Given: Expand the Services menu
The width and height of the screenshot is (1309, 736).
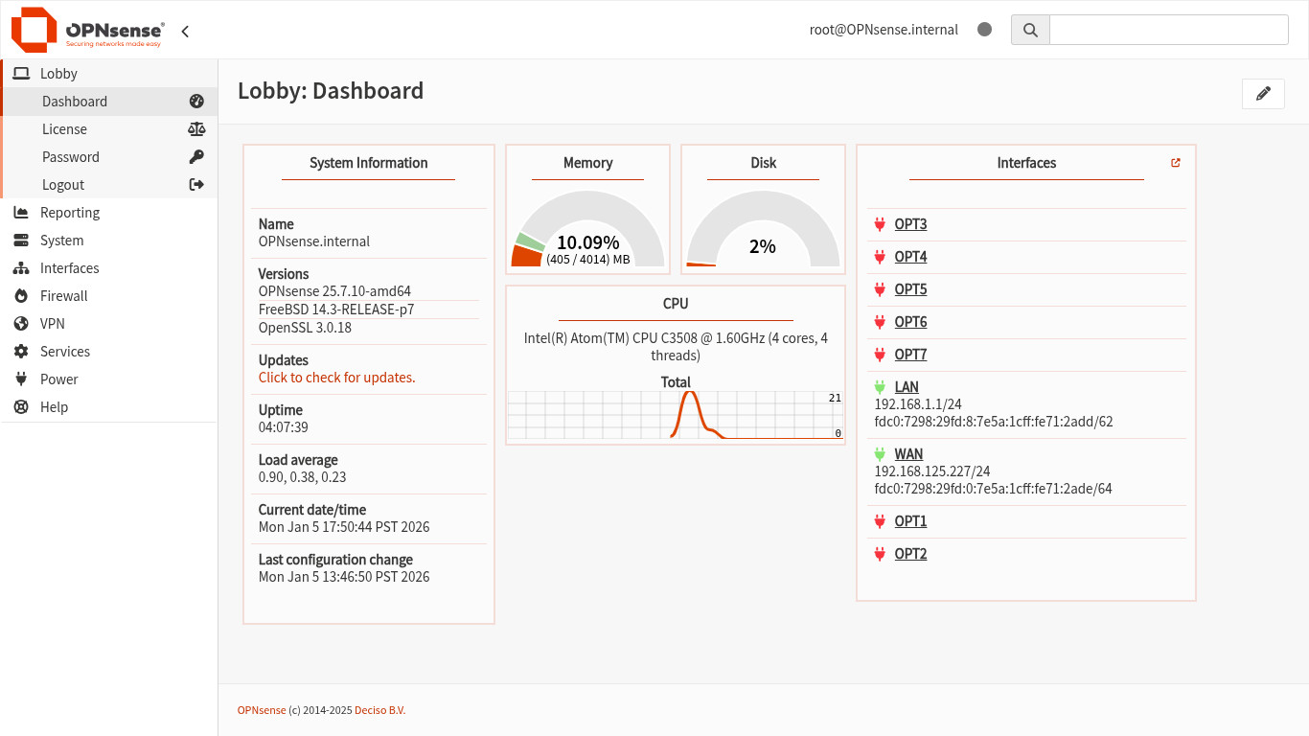Looking at the screenshot, I should tap(109, 352).
